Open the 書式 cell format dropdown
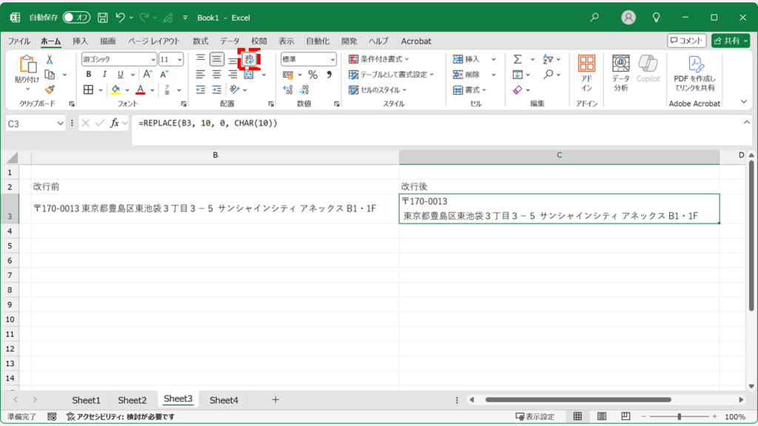This screenshot has height=426, width=758. click(470, 89)
